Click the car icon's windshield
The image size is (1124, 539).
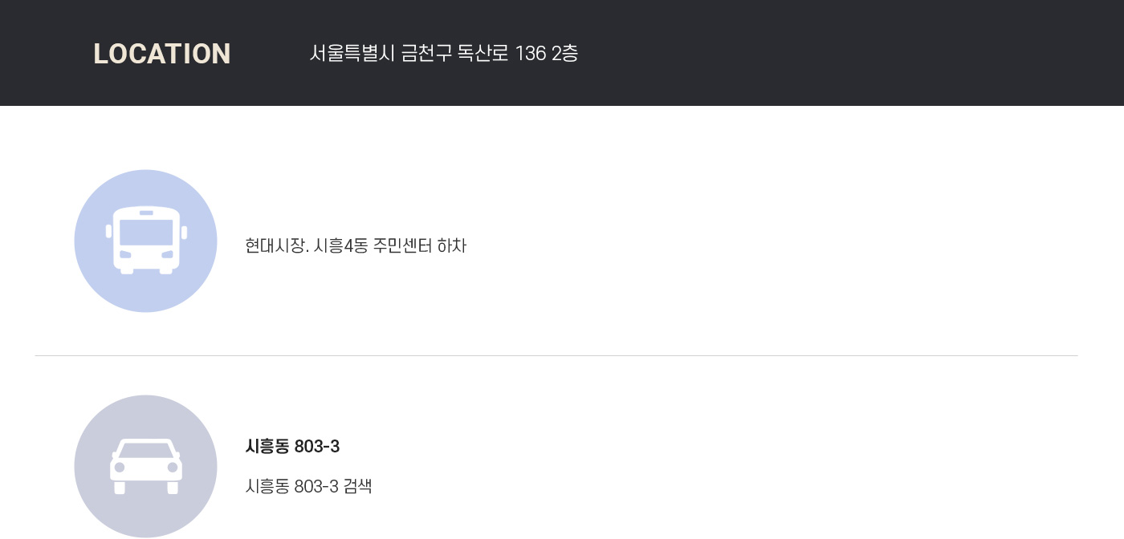pyautogui.click(x=146, y=449)
